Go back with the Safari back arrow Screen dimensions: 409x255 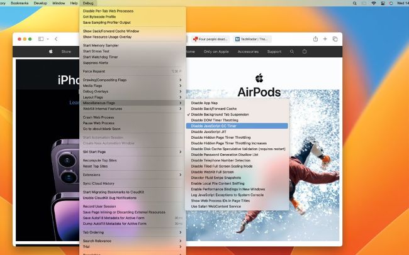(x=56, y=39)
